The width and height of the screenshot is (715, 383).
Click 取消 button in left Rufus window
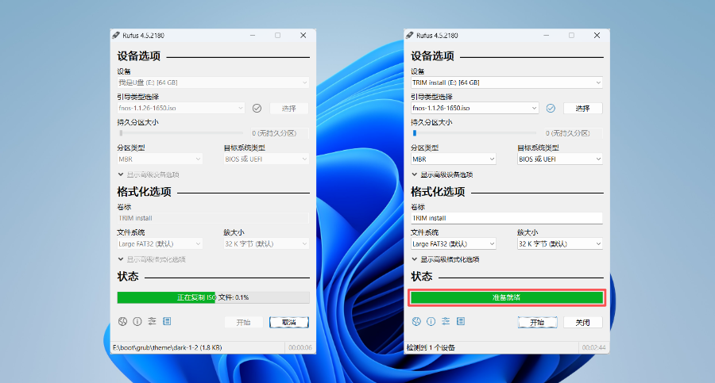point(289,323)
